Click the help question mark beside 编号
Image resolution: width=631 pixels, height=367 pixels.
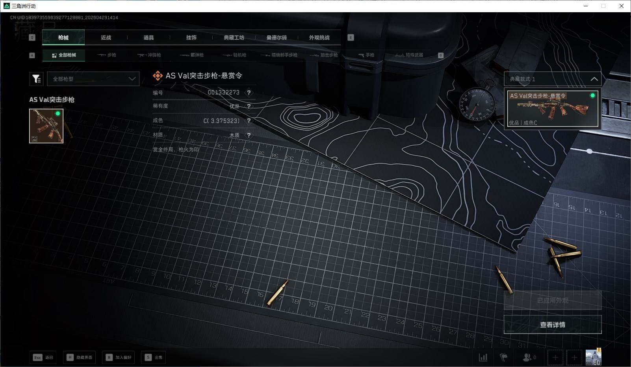(249, 93)
